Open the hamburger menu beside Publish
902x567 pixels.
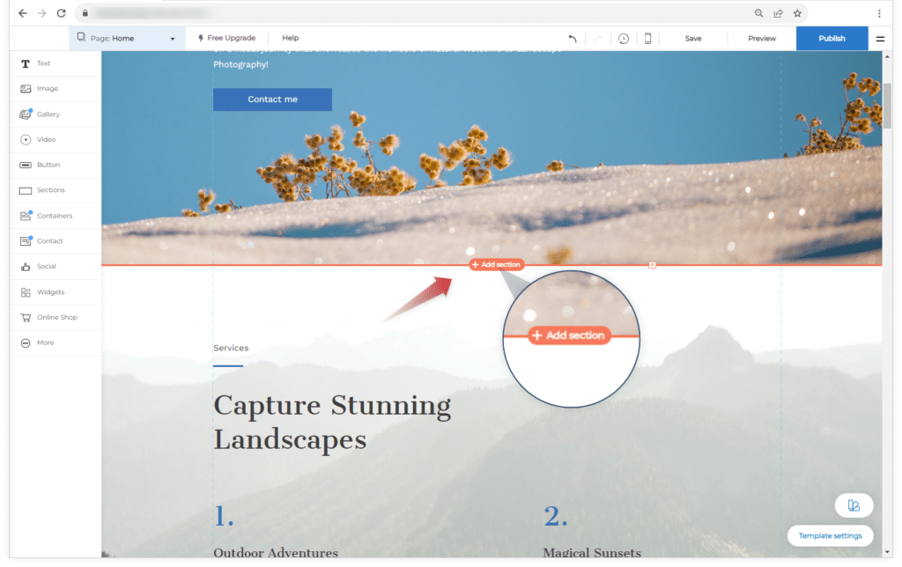coord(880,39)
